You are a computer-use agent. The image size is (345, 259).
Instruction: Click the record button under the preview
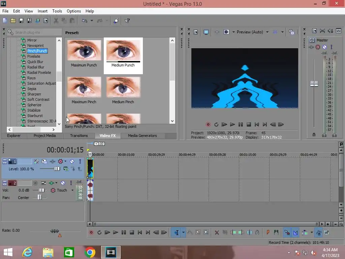tap(208, 124)
